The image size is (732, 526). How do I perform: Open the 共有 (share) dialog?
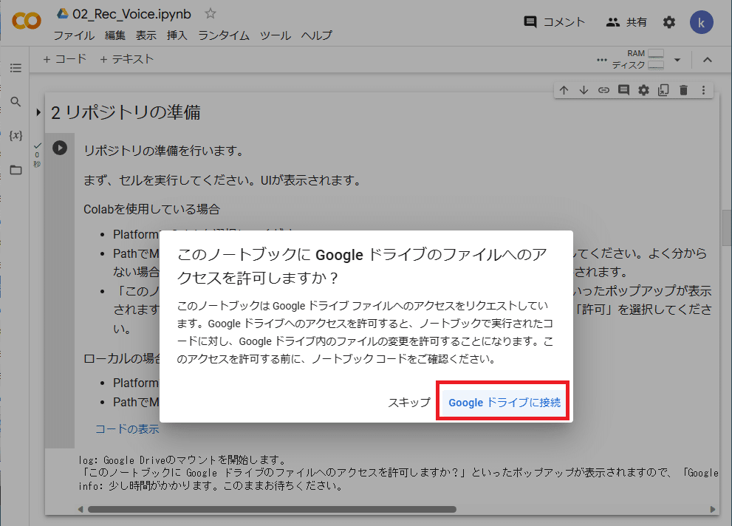coord(626,22)
